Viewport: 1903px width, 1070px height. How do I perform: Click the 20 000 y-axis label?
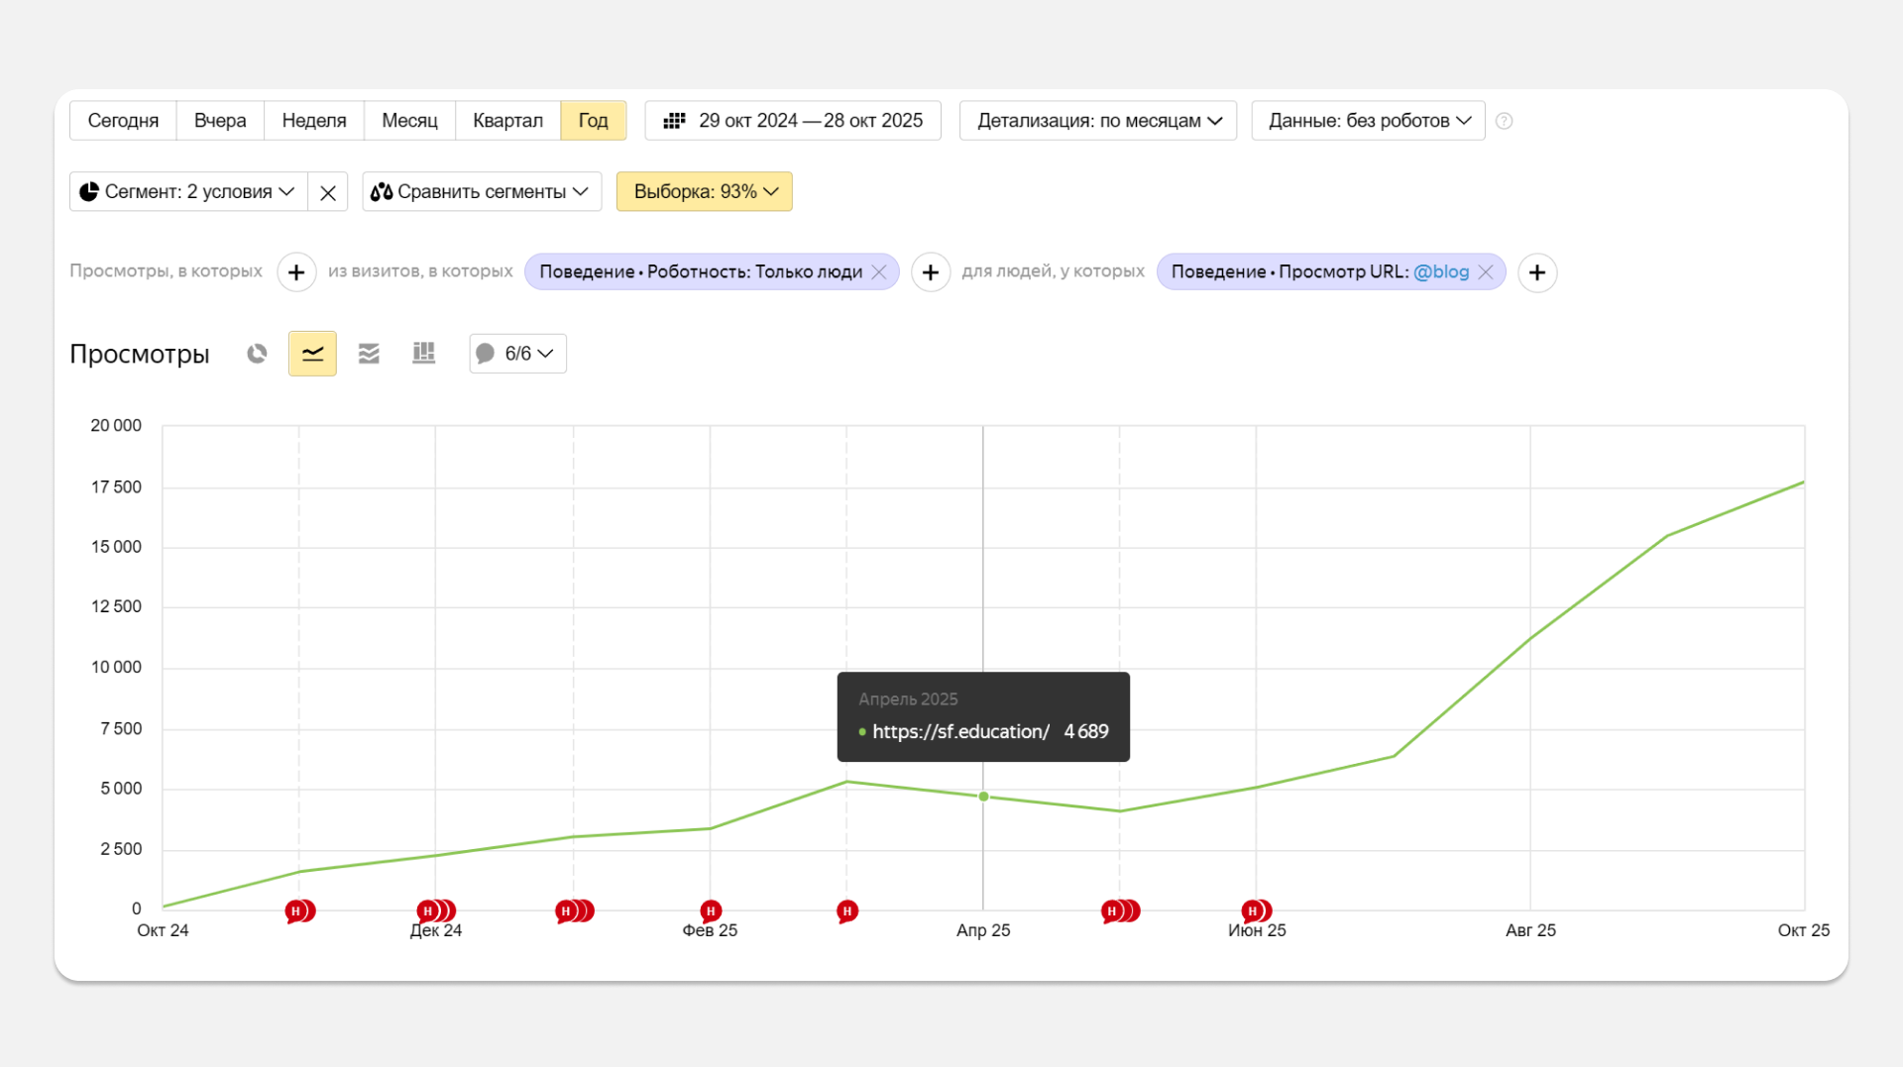116,426
